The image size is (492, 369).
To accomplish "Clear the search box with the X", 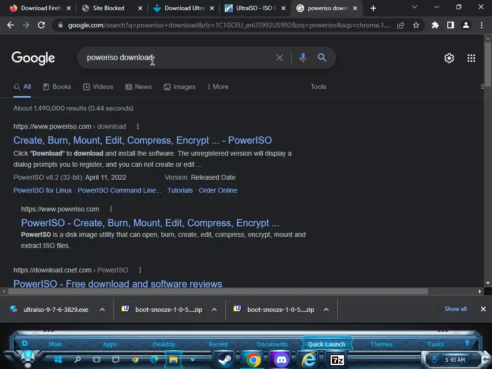I will click(x=279, y=58).
